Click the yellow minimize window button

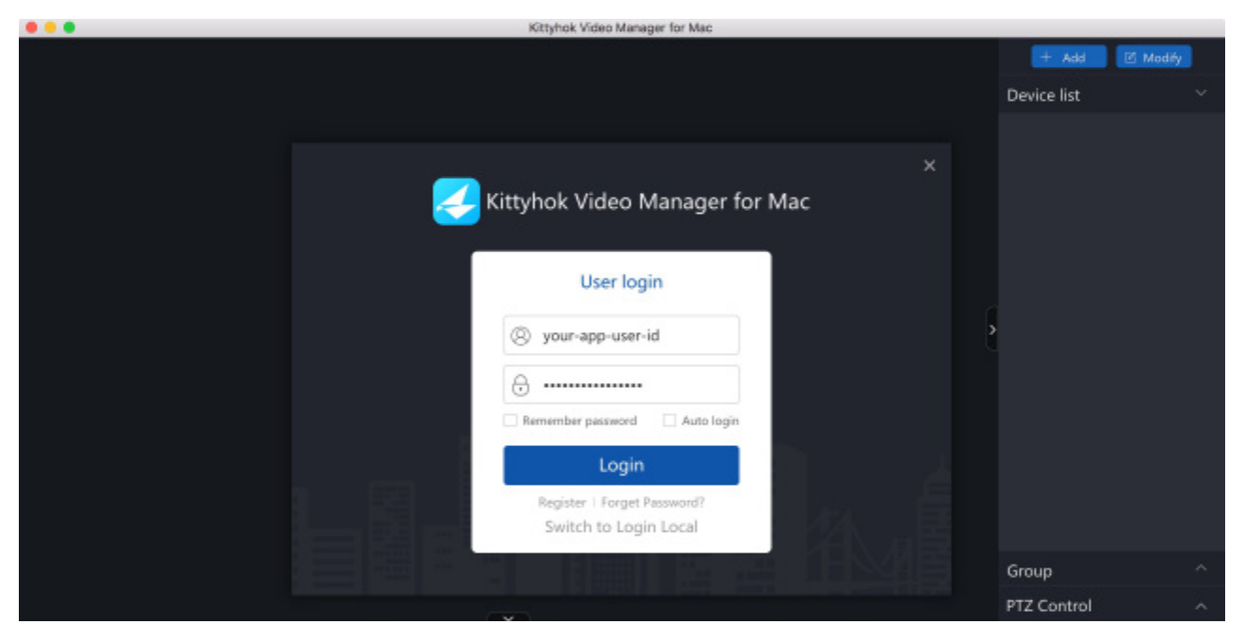(x=50, y=27)
